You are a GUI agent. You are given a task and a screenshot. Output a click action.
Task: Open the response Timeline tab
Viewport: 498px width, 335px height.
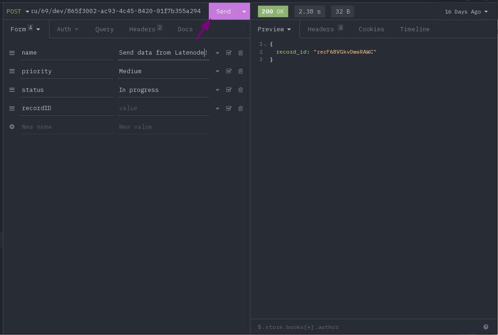(x=414, y=29)
